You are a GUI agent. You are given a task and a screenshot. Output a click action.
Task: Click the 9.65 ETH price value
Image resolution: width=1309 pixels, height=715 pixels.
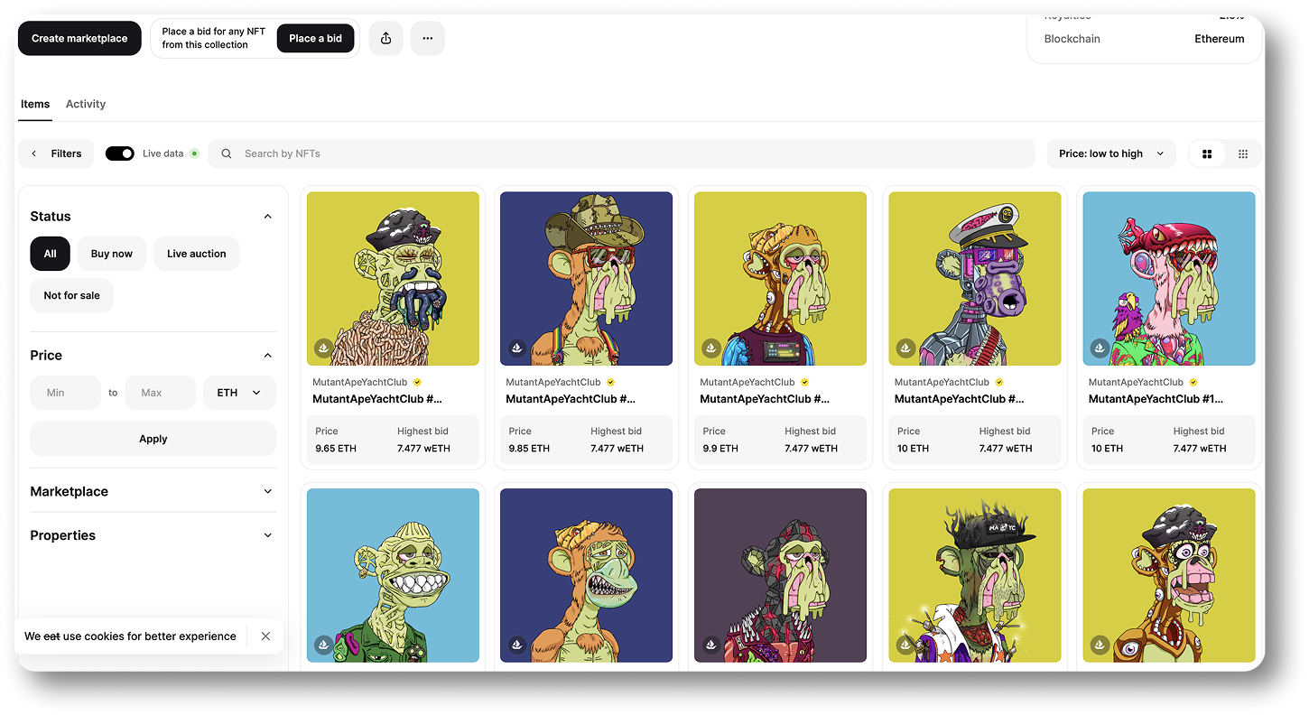coord(335,448)
